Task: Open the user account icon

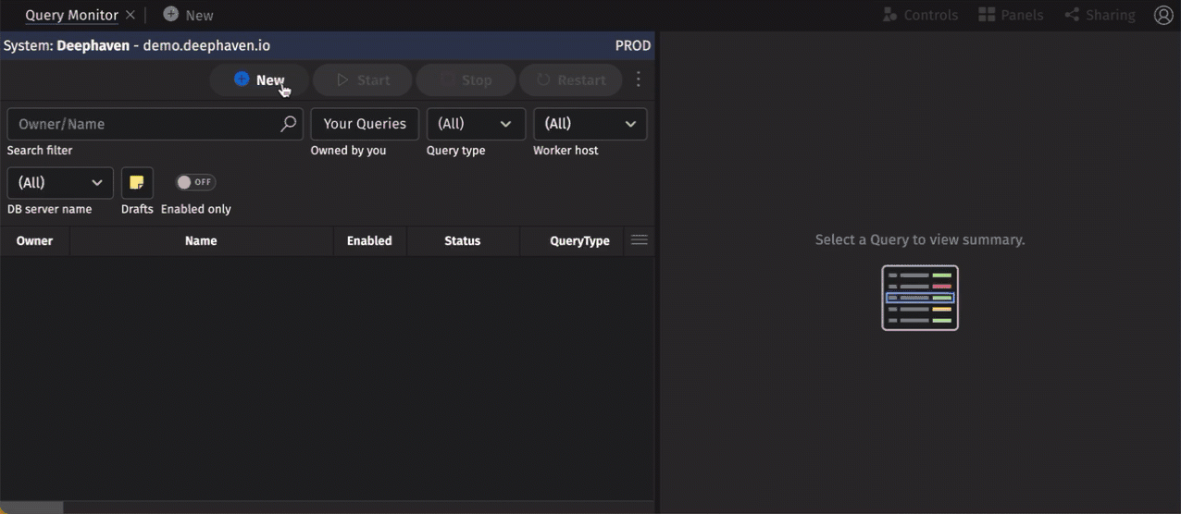Action: tap(1163, 15)
